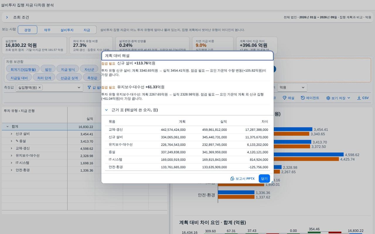Collapse the 합계 tree row
The height and width of the screenshot is (234, 375).
pos(7,127)
